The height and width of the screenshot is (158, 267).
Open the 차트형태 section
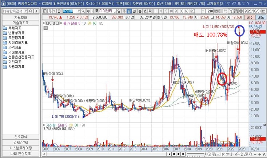tap(21, 17)
